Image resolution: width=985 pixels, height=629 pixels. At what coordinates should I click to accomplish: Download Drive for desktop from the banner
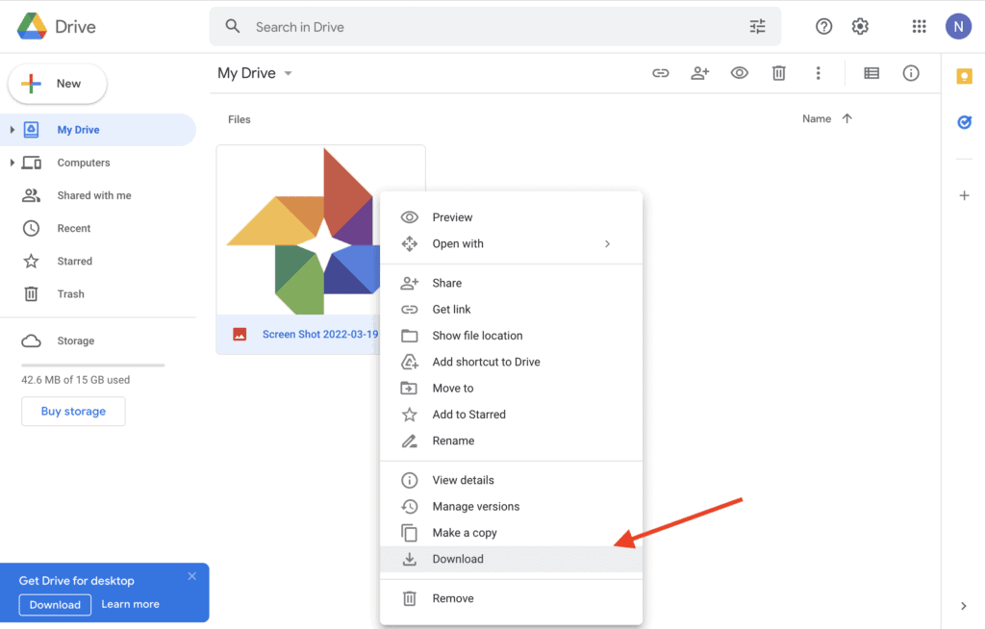pyautogui.click(x=55, y=605)
